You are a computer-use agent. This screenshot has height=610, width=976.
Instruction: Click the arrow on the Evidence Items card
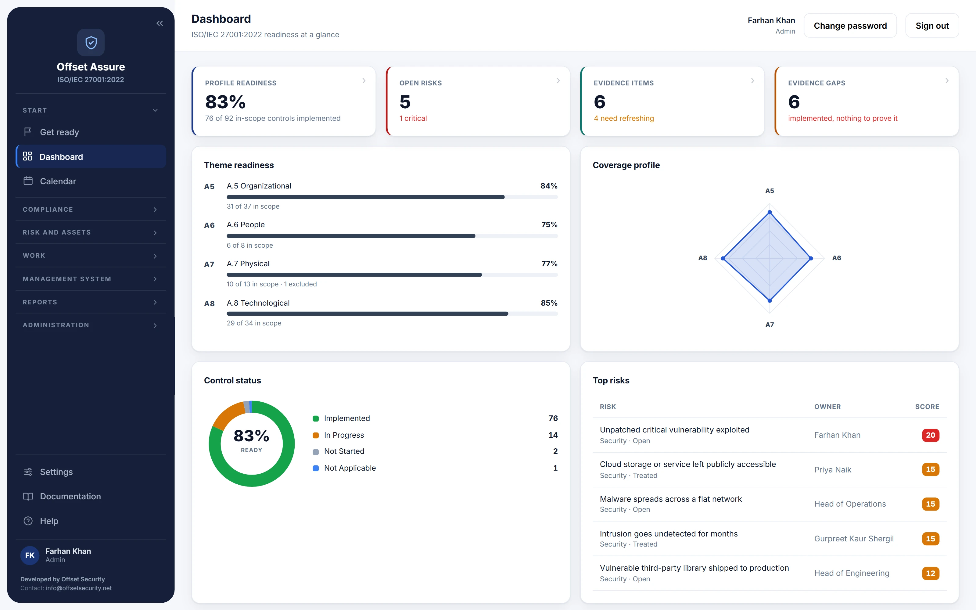click(752, 81)
